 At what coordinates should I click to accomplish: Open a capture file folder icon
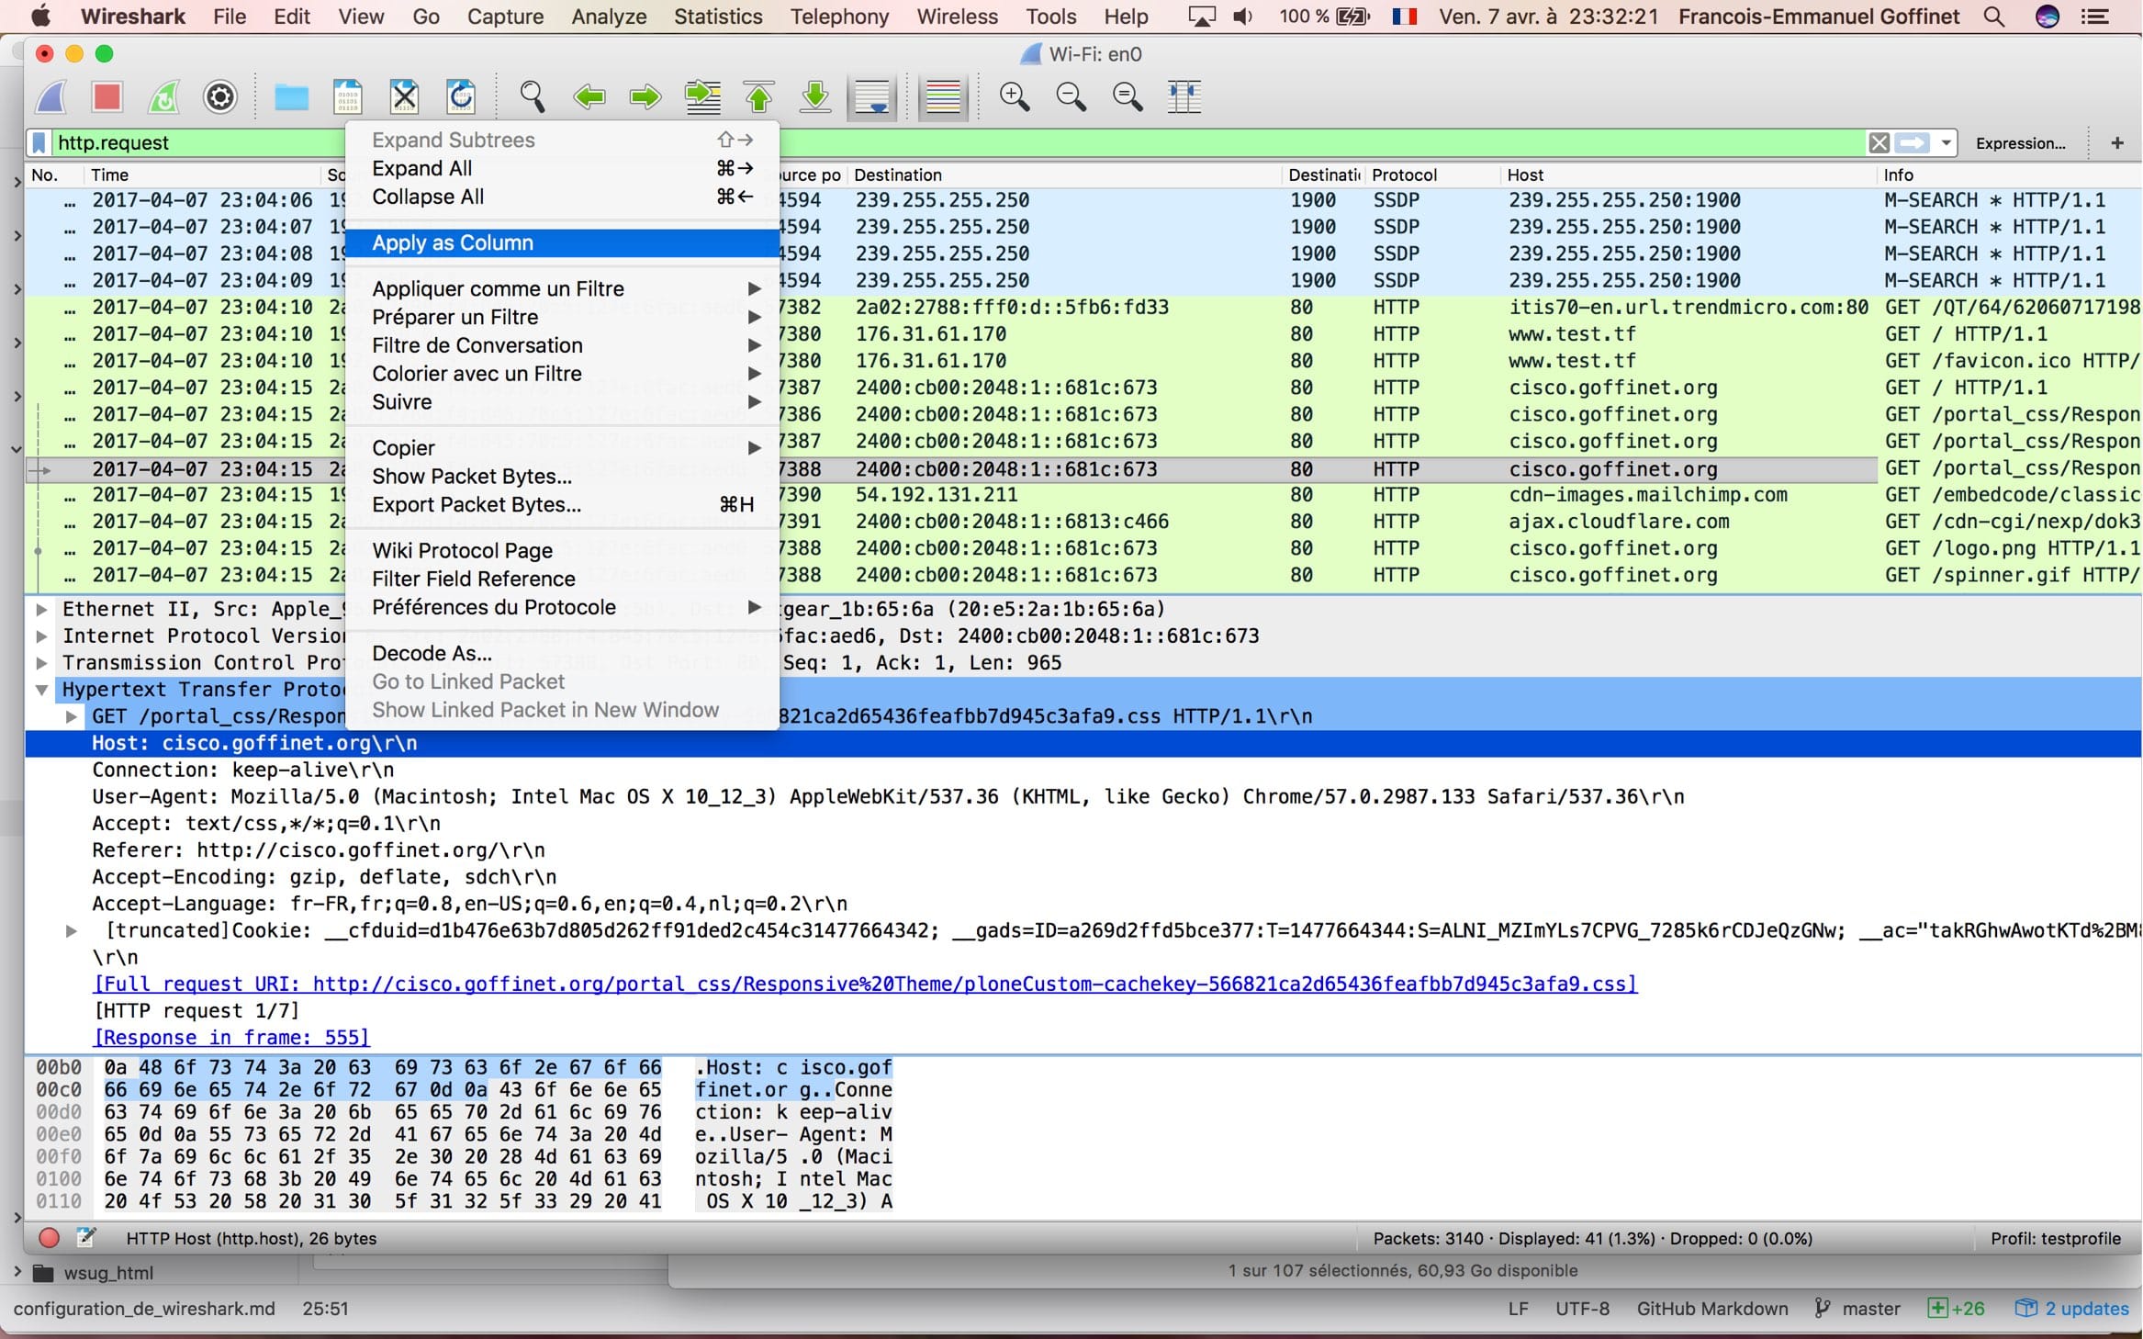click(292, 96)
